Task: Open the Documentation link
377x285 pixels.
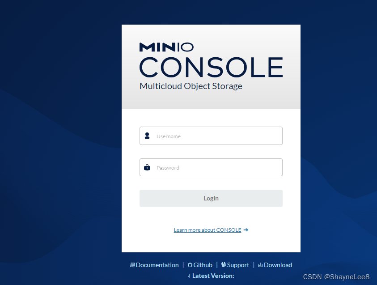Action: [157, 265]
